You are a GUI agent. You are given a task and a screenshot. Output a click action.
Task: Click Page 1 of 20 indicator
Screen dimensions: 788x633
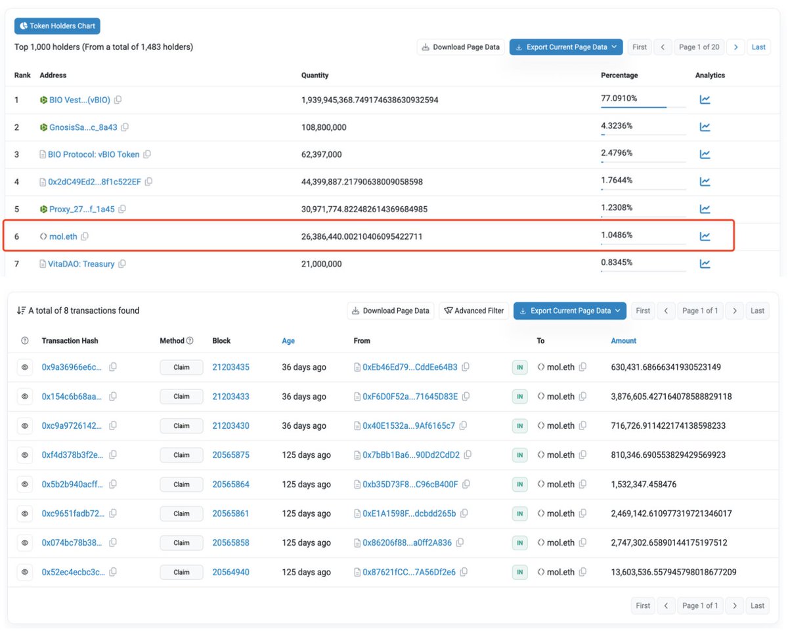pyautogui.click(x=699, y=47)
